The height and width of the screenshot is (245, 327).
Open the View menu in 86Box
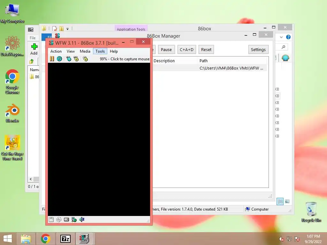point(71,51)
